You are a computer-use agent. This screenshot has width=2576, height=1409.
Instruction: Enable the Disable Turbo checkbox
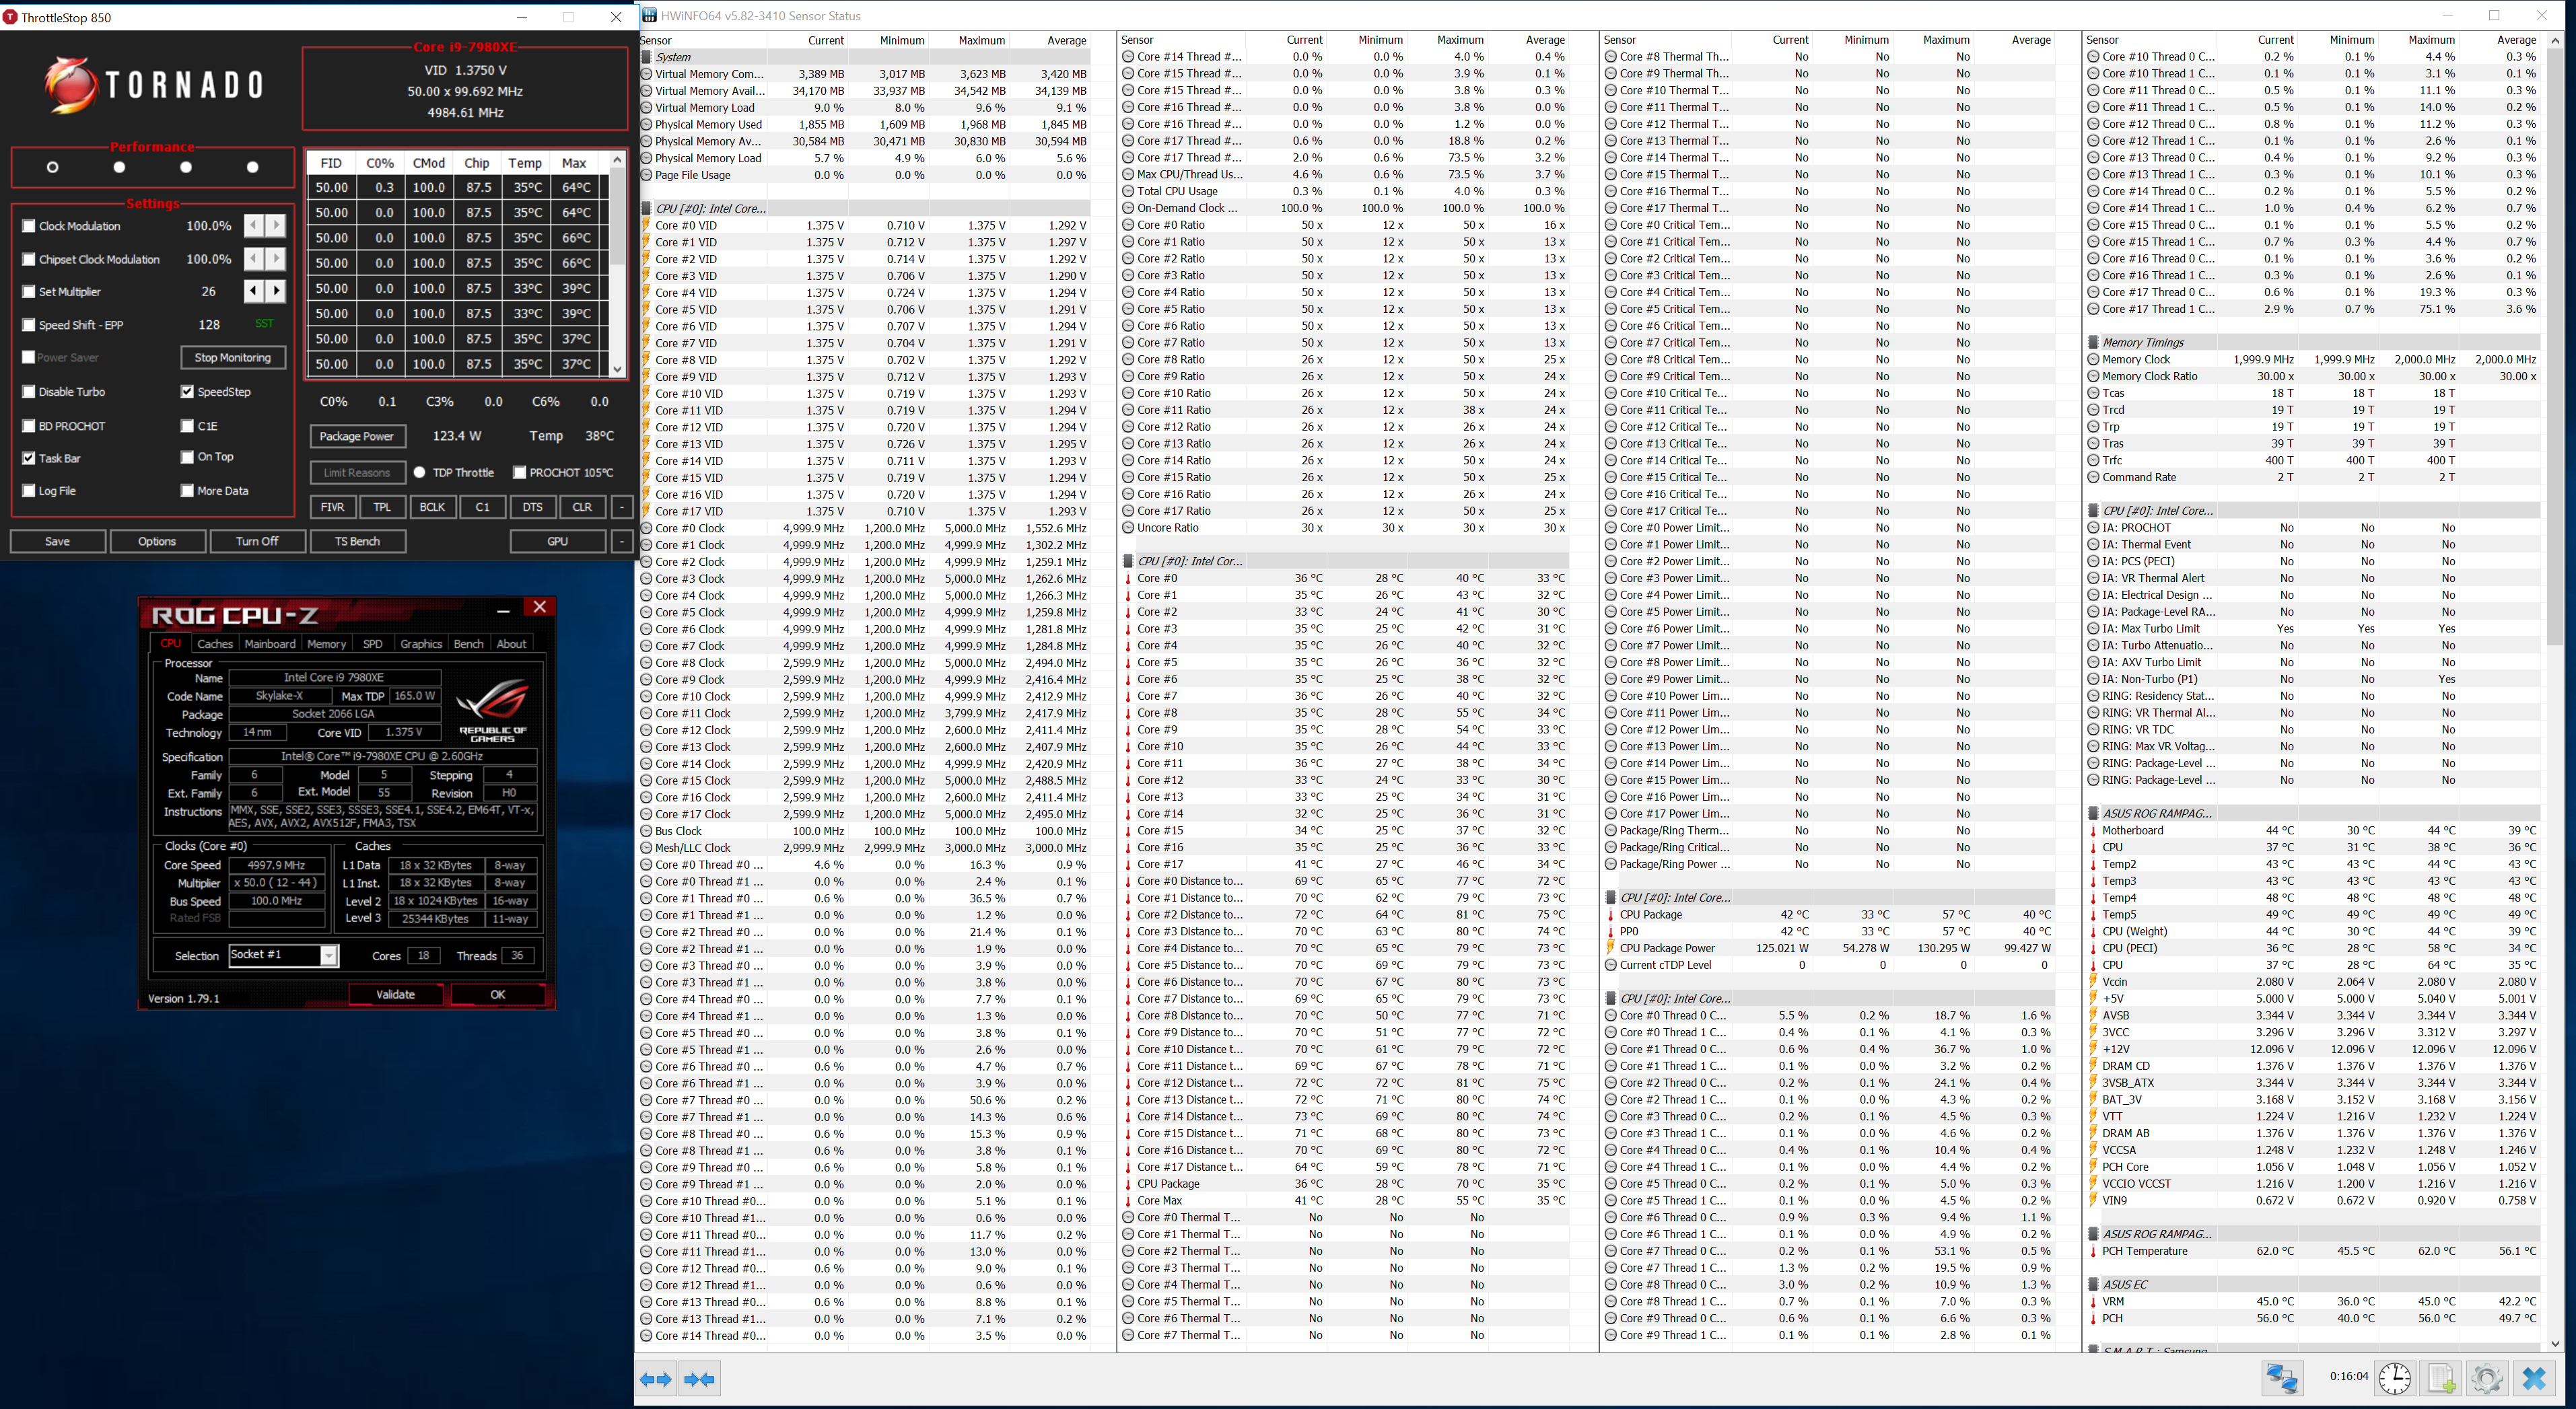pos(29,392)
